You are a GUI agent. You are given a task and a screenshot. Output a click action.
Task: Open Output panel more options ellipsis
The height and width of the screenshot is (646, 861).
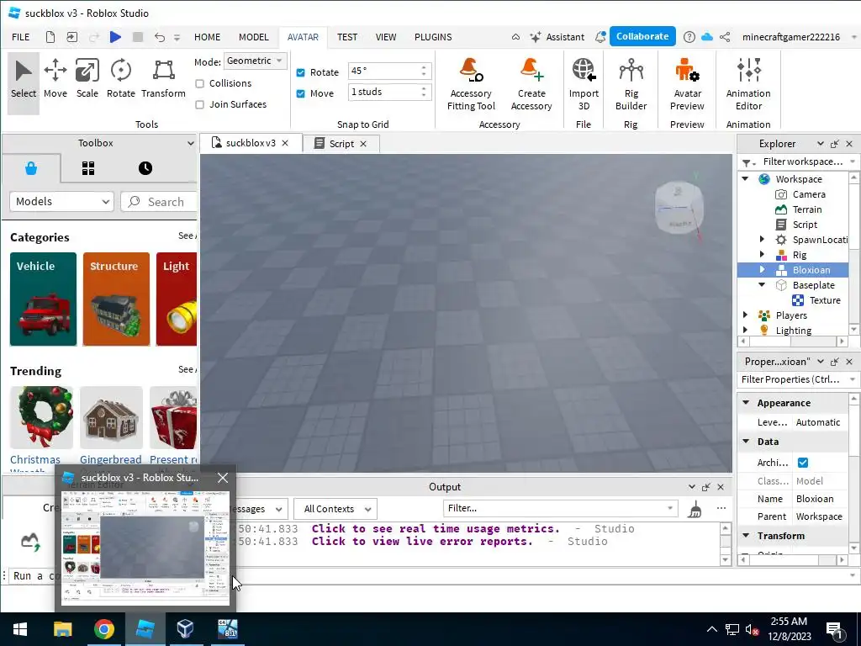coord(721,508)
